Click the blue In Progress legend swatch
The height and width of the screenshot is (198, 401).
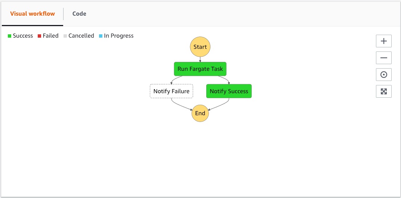point(101,36)
